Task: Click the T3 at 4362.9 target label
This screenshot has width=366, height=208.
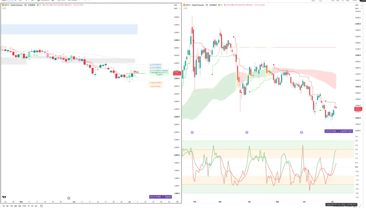Action: tap(156, 65)
